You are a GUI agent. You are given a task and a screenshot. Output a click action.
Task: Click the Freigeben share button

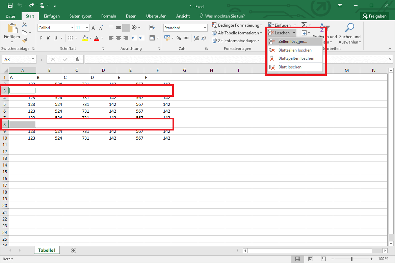coord(374,16)
